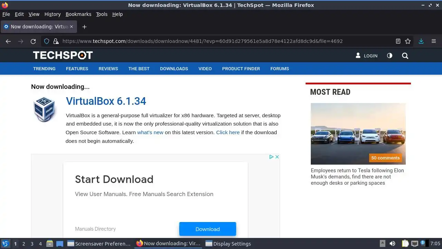
Task: Close the Now downloading tab
Action: pyautogui.click(x=71, y=27)
